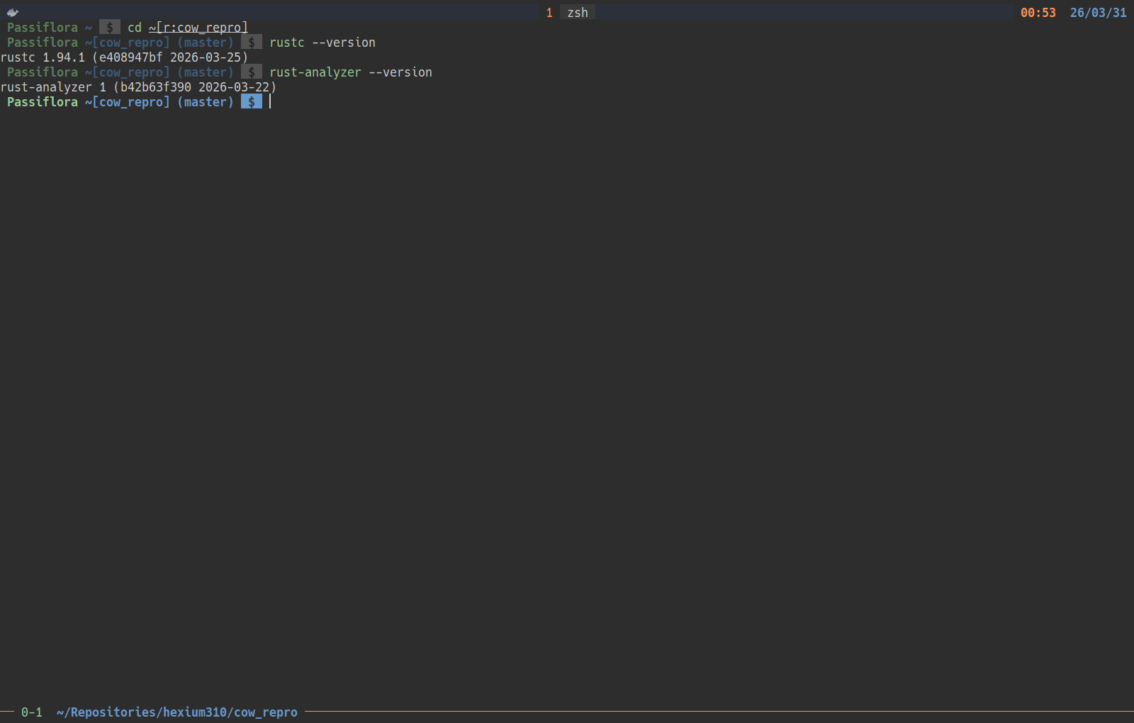Click the 26/03/31 date indicator
This screenshot has width=1134, height=723.
click(1098, 13)
